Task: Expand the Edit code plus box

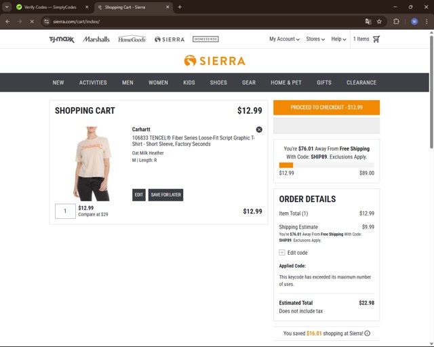Action: coord(282,252)
